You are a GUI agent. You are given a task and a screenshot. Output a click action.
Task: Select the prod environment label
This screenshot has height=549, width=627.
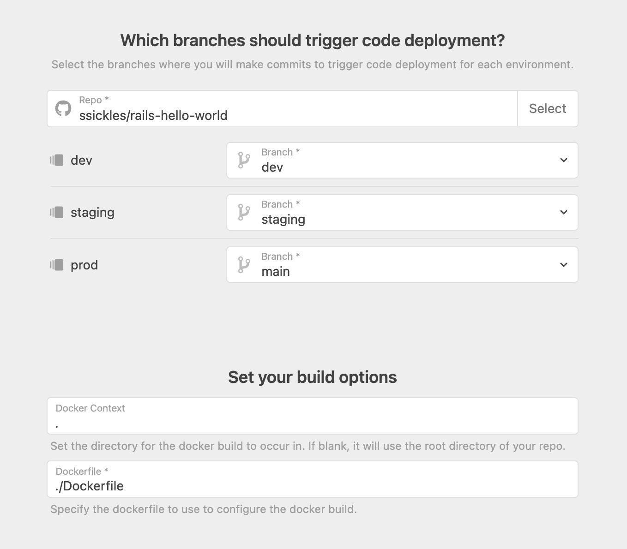(84, 264)
